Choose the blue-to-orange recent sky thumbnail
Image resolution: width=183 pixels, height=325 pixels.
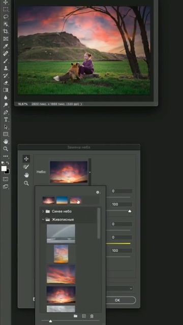pos(62,200)
